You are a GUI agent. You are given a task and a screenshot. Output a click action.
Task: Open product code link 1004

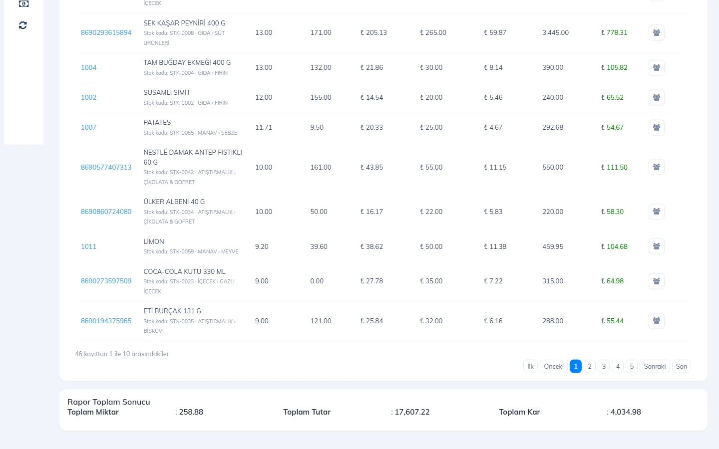(x=88, y=67)
